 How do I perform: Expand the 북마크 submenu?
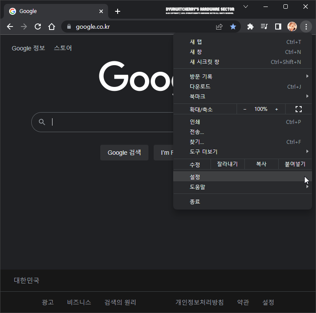243,97
